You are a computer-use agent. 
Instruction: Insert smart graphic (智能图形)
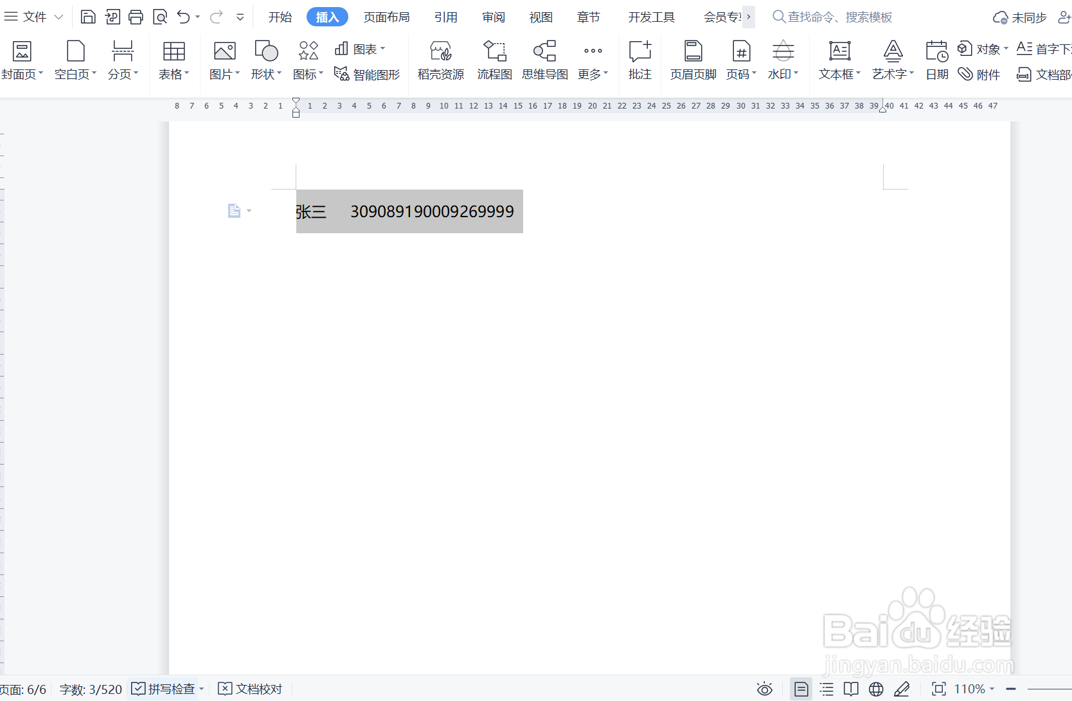pyautogui.click(x=367, y=75)
